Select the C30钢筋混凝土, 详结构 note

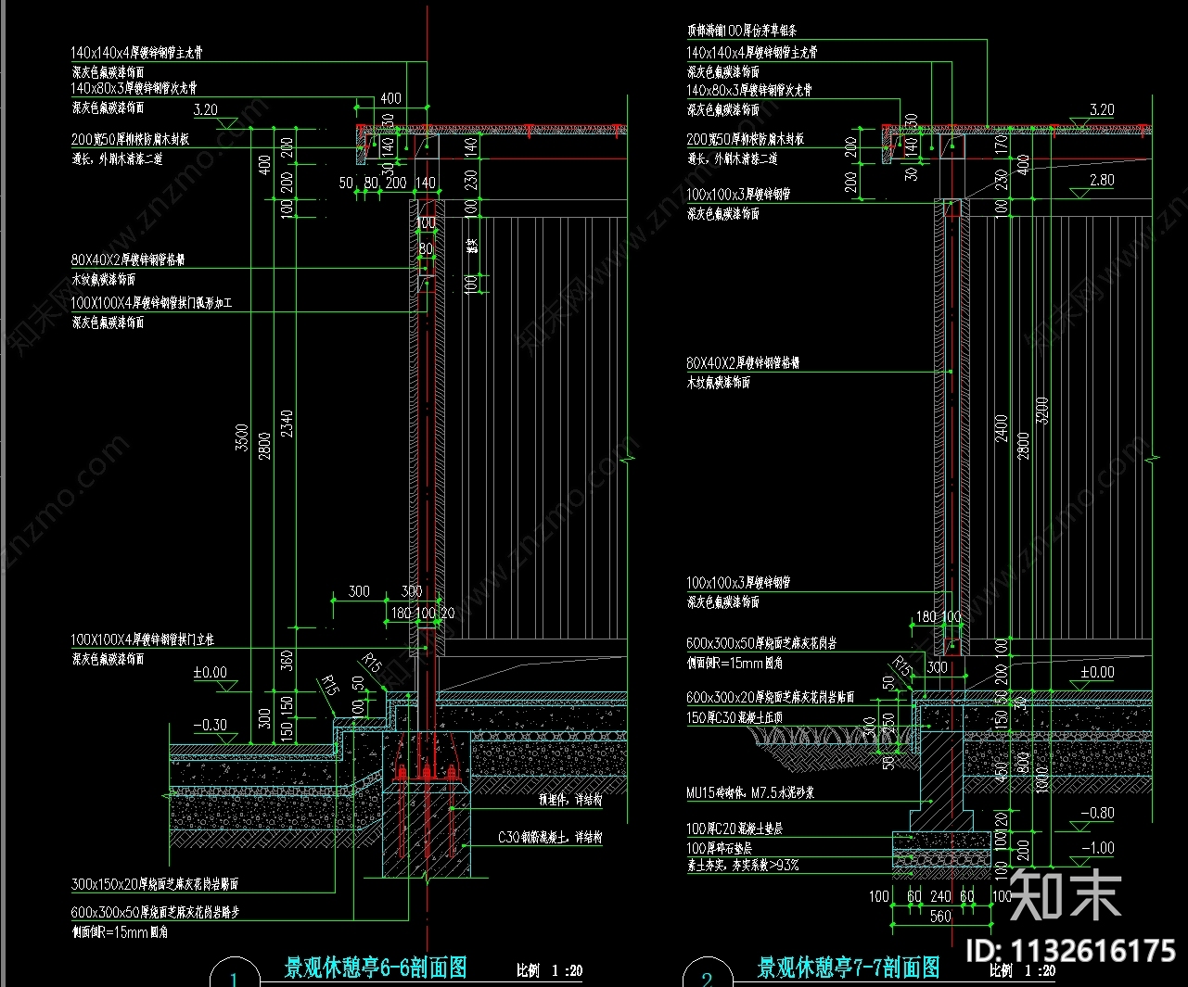point(550,837)
